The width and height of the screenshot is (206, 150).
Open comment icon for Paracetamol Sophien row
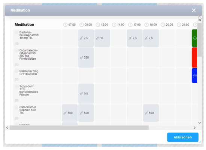coord(16,119)
